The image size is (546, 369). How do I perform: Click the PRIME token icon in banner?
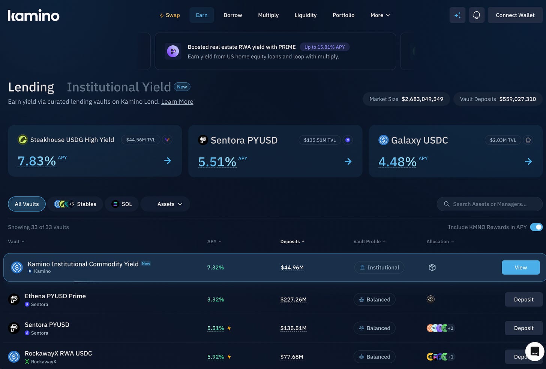173,51
